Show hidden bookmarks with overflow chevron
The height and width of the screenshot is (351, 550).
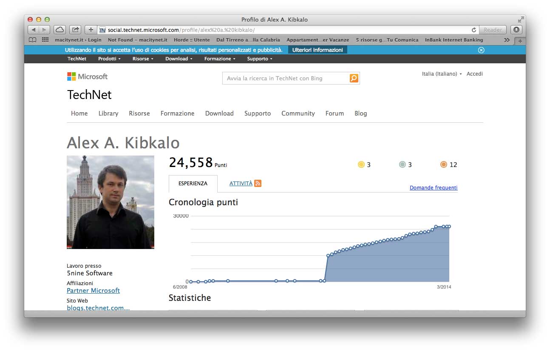coord(507,40)
